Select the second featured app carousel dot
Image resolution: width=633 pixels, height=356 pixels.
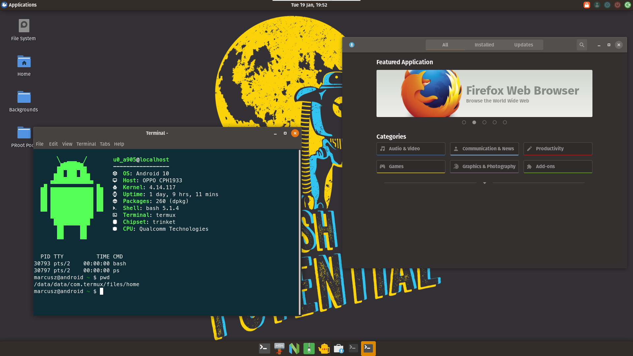click(x=474, y=122)
